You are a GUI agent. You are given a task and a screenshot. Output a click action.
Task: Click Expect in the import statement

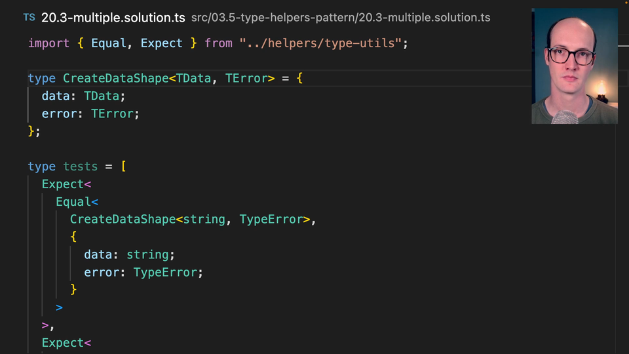pos(161,43)
